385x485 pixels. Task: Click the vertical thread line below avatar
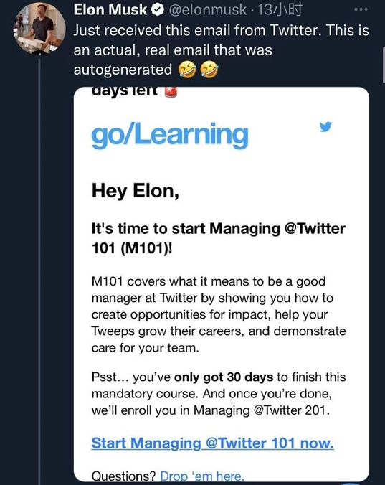click(x=39, y=269)
